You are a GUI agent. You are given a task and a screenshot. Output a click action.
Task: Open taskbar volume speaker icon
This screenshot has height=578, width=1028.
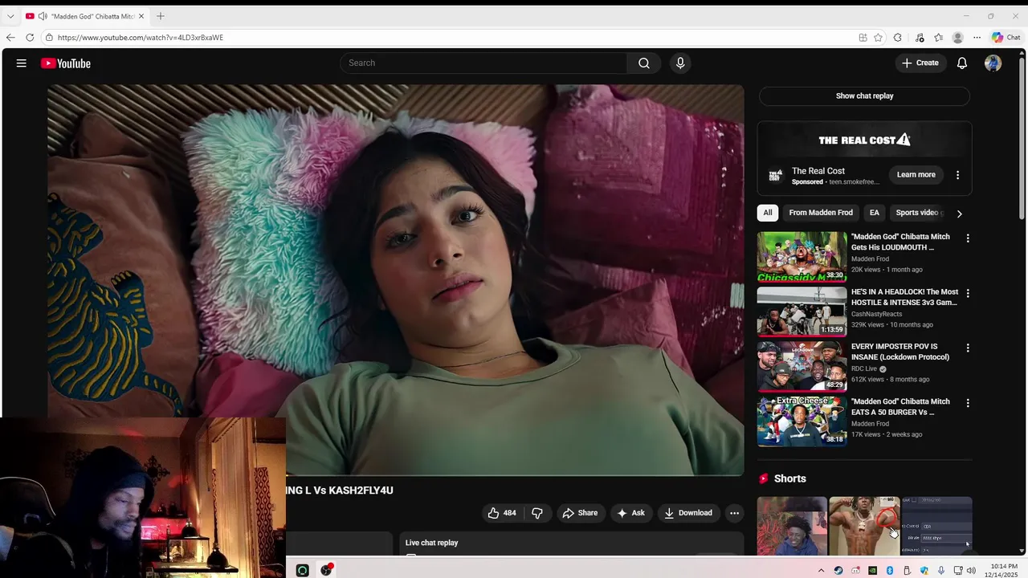(971, 571)
